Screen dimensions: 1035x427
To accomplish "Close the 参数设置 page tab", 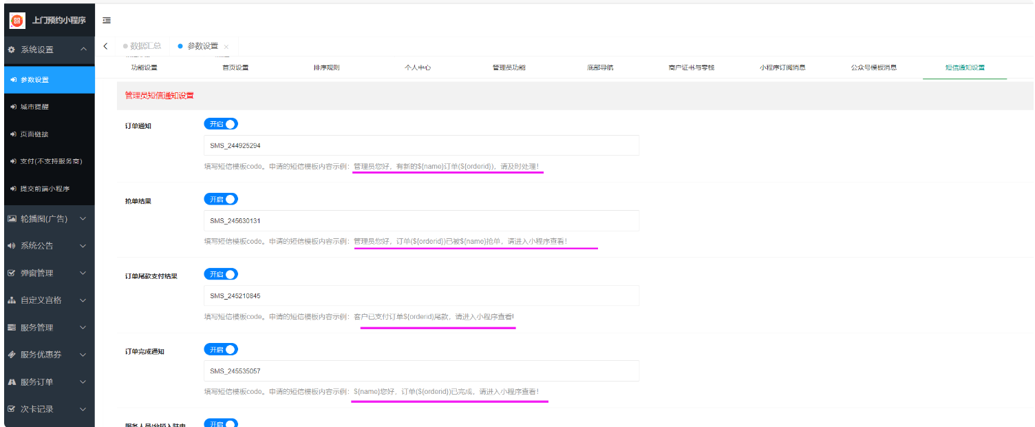I will coord(226,47).
